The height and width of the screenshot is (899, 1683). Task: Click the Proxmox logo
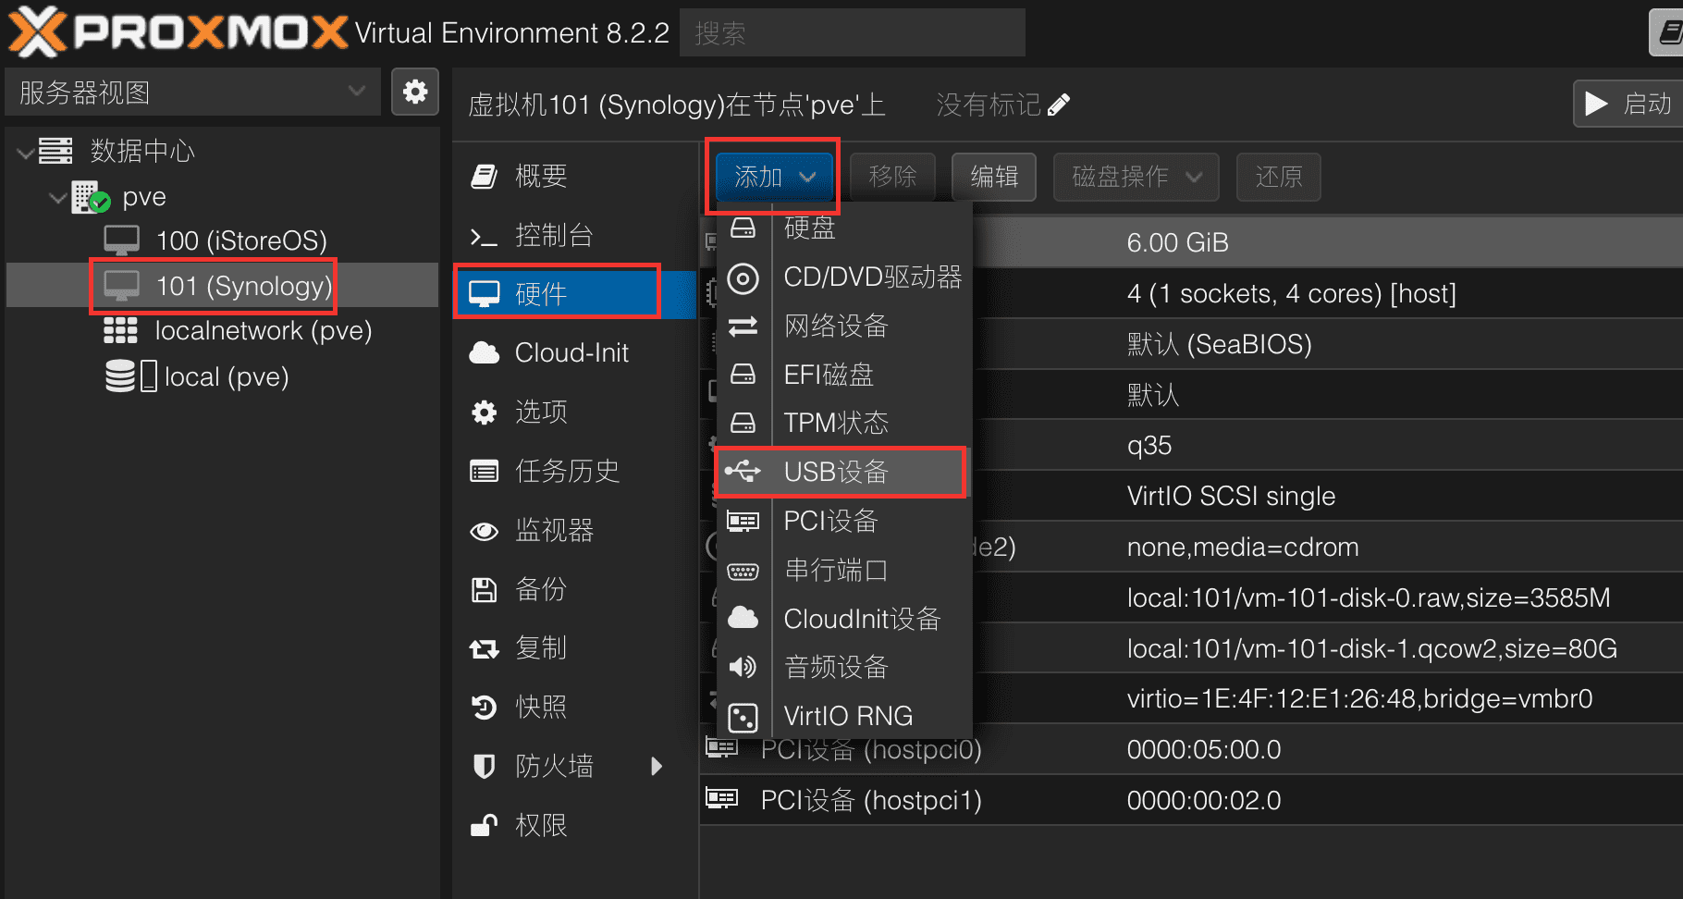pyautogui.click(x=178, y=32)
